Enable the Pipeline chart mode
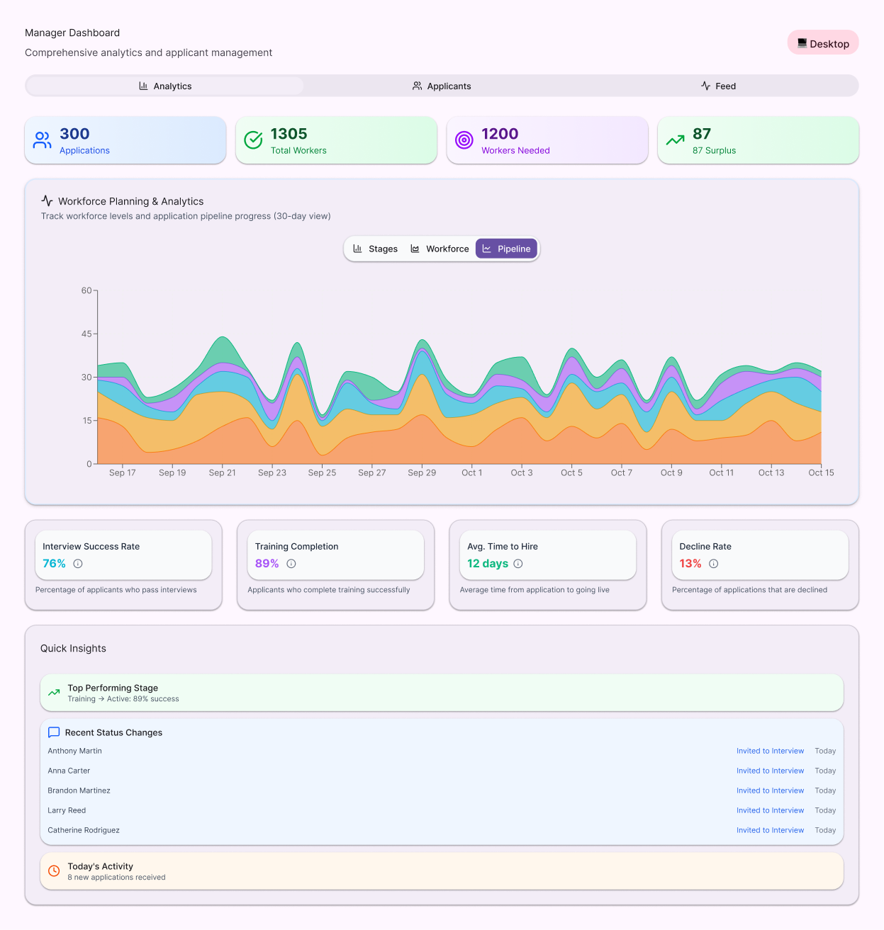The image size is (884, 930). (x=506, y=249)
